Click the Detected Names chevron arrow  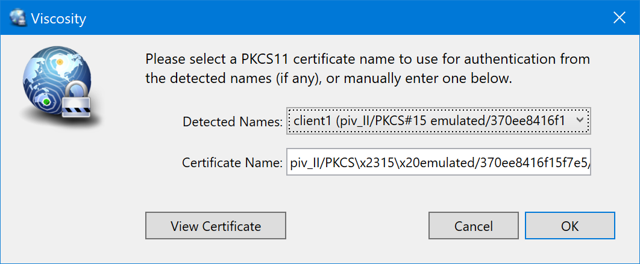(579, 121)
